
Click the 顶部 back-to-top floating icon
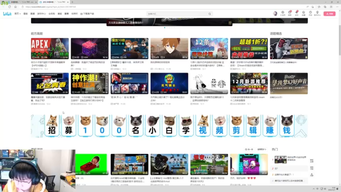point(312,175)
